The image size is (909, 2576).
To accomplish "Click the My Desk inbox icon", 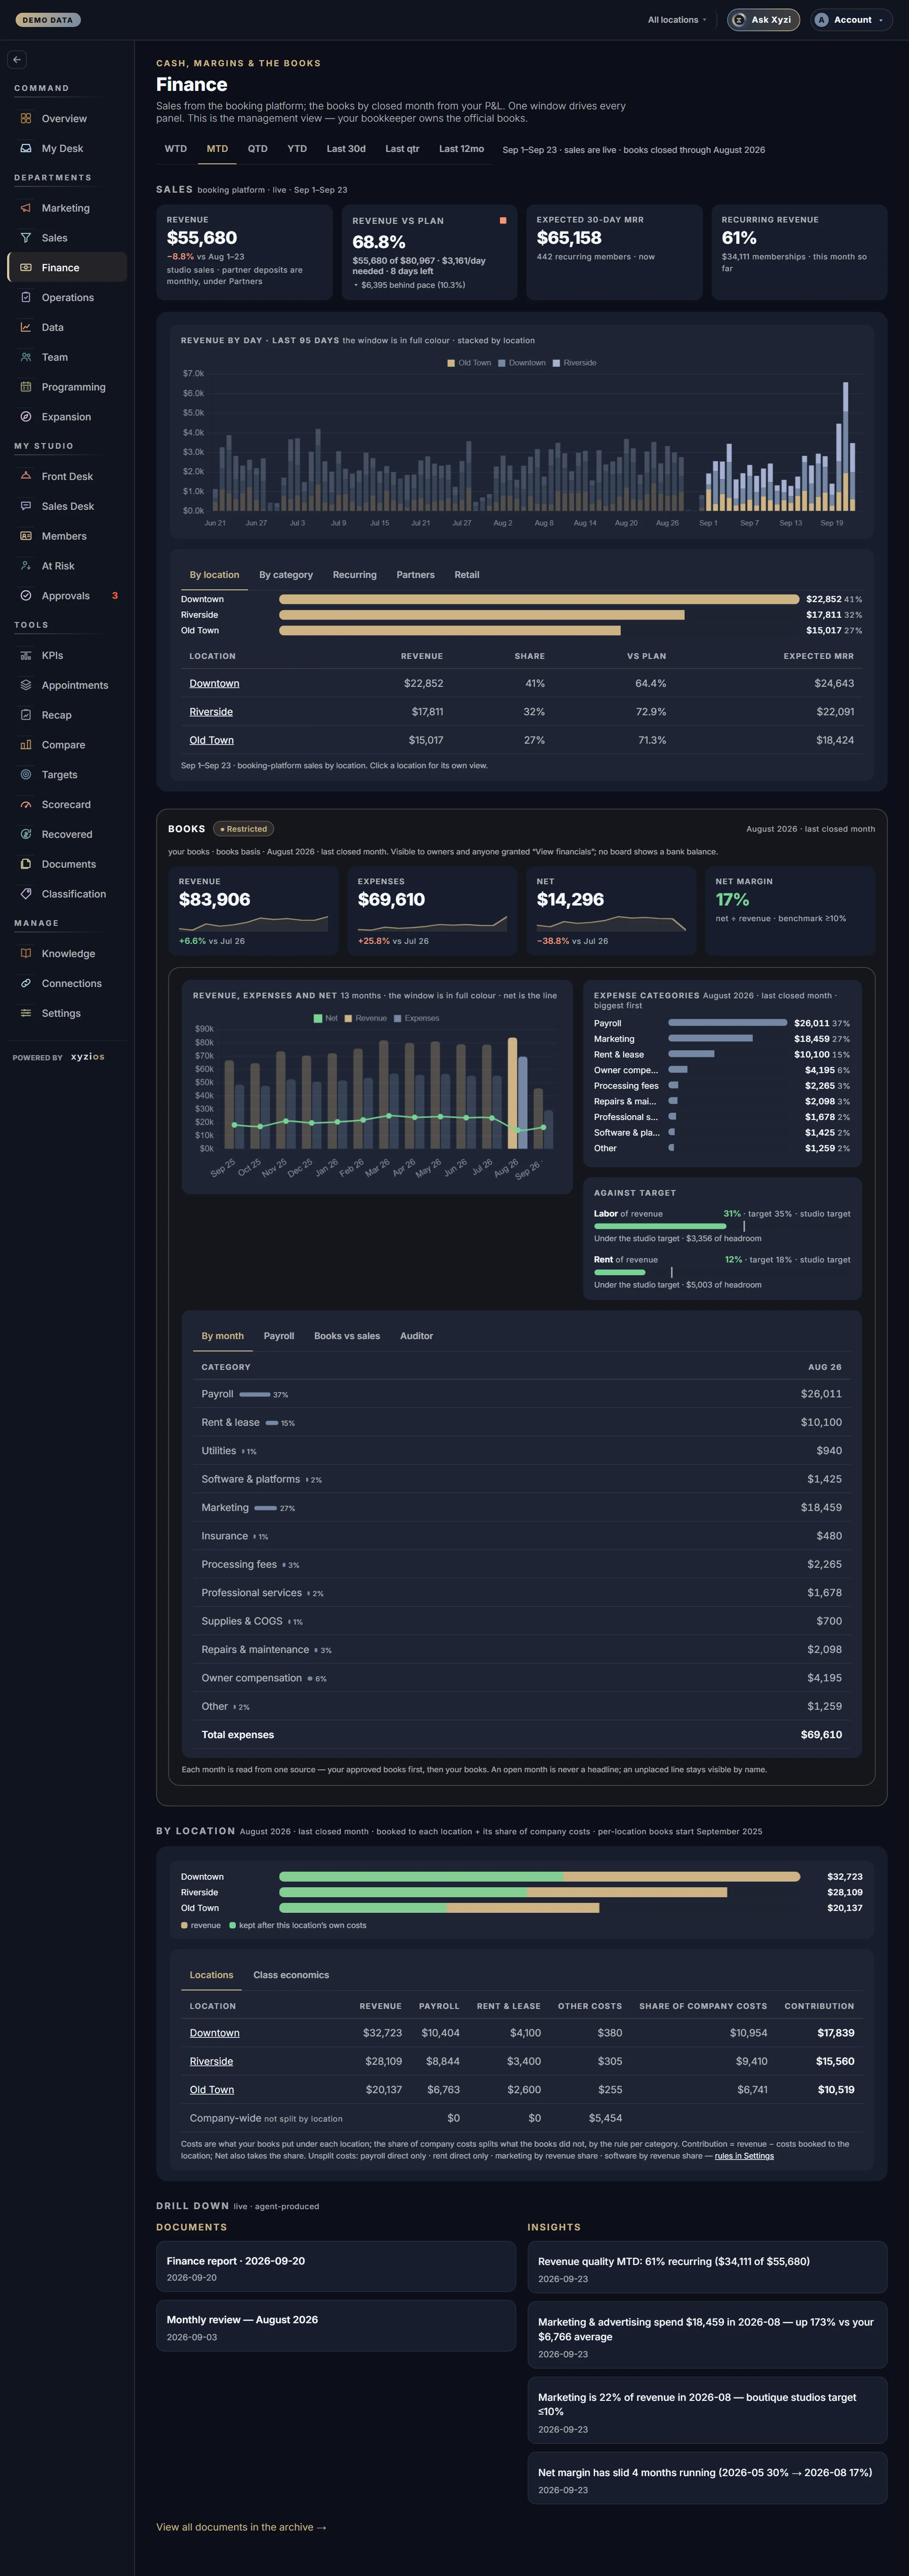I will click(x=26, y=148).
